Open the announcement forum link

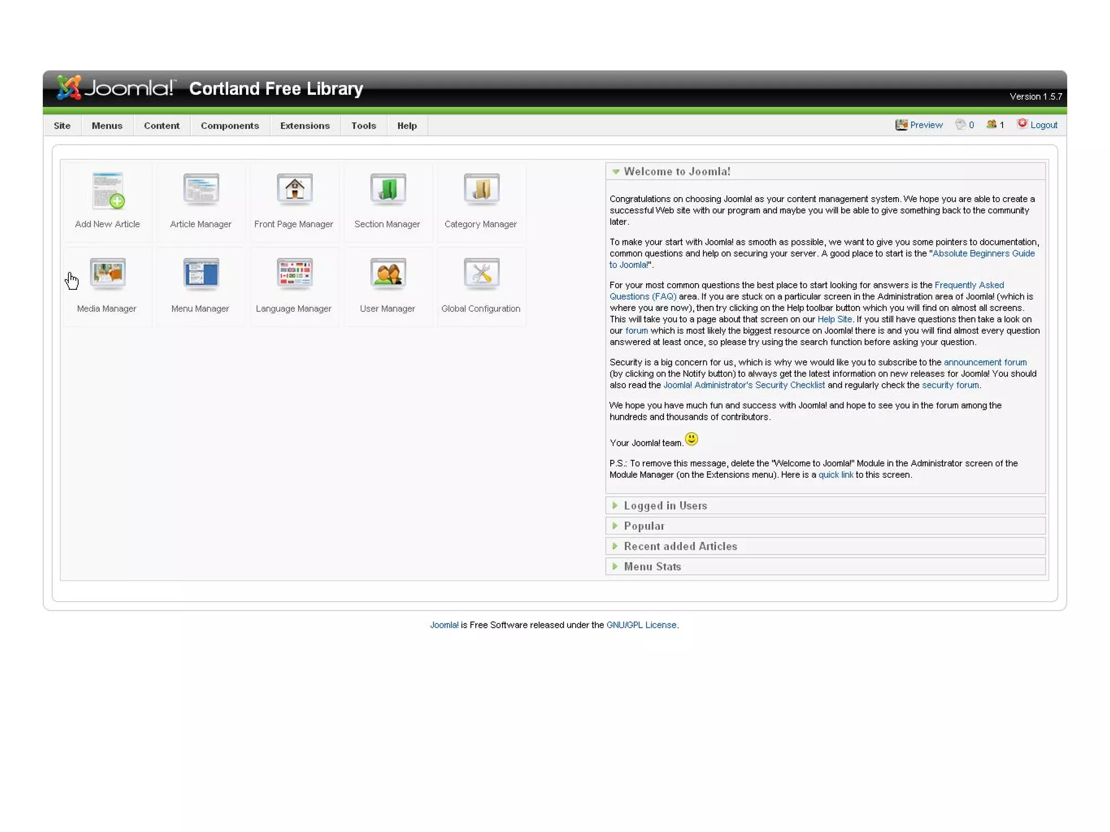tap(985, 362)
